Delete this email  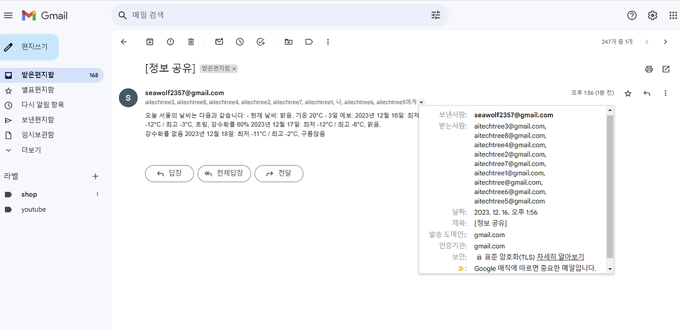click(x=191, y=41)
